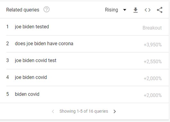Screen dimensions: 170x122
Task: Download related queries as CSV
Action: [135, 10]
